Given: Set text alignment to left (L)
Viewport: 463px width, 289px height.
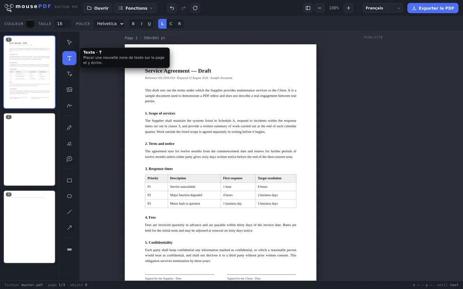Looking at the screenshot, I should [x=162, y=24].
